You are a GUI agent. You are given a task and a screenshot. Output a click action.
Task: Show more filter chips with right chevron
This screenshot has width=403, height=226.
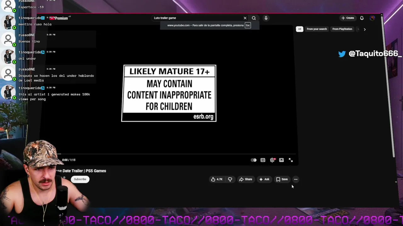(x=365, y=29)
